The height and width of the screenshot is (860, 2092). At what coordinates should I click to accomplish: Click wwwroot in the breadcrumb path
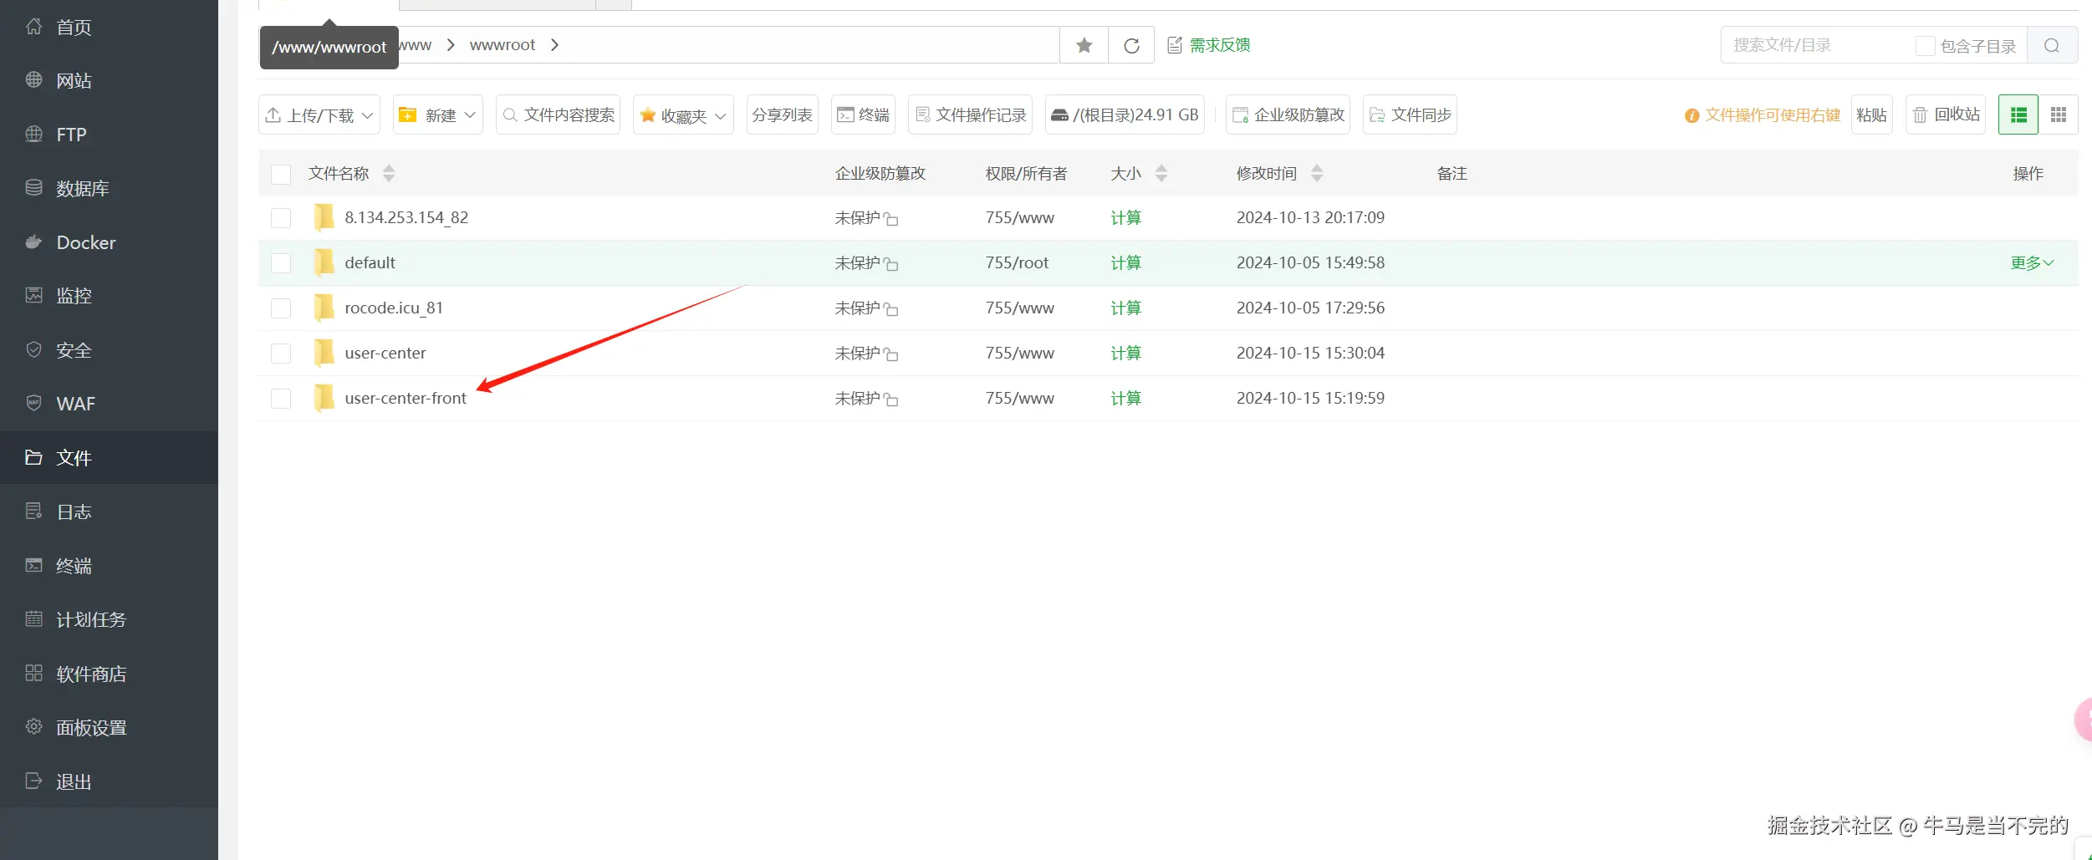[x=502, y=45]
